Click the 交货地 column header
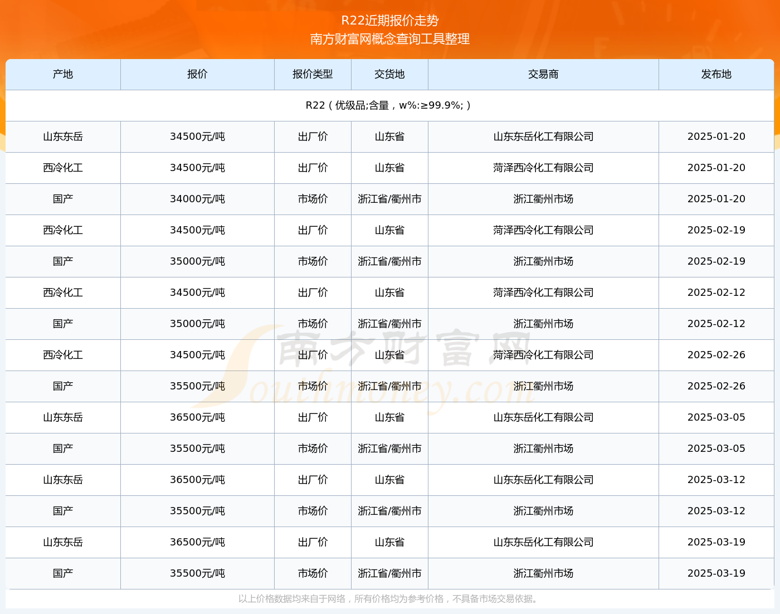The image size is (780, 614). click(x=389, y=74)
